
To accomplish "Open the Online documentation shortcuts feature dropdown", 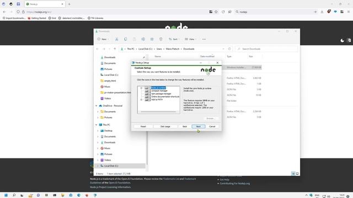I will (x=147, y=97).
